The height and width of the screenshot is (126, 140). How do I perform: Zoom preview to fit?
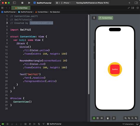[x=132, y=118]
